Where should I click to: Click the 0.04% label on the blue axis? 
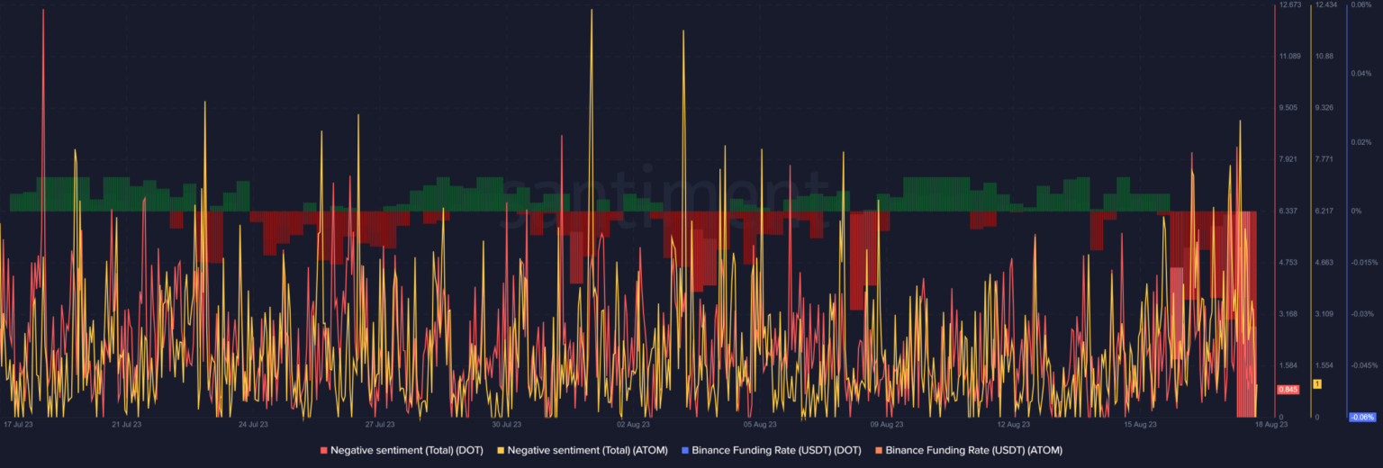1360,74
